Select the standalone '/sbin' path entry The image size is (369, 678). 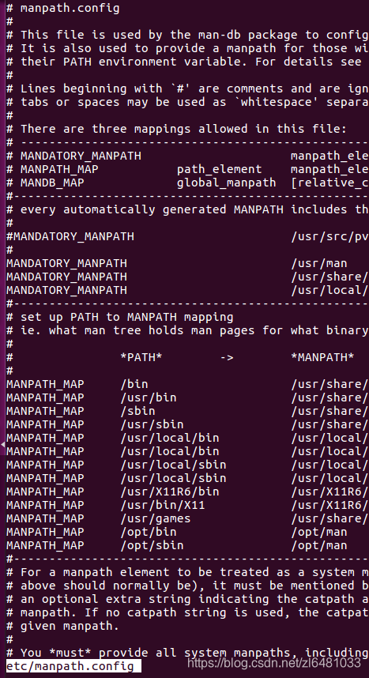[x=138, y=411]
